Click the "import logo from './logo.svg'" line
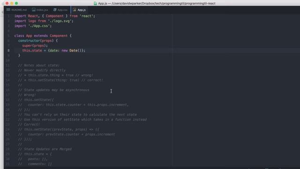 click(44, 21)
